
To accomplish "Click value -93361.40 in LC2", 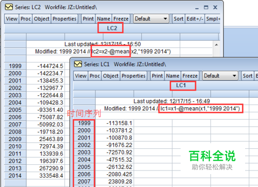I will [51, 110].
